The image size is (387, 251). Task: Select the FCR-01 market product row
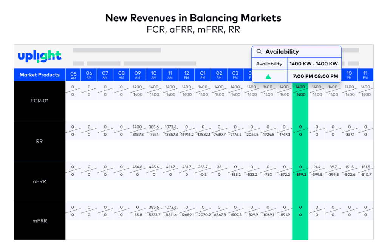coord(40,101)
